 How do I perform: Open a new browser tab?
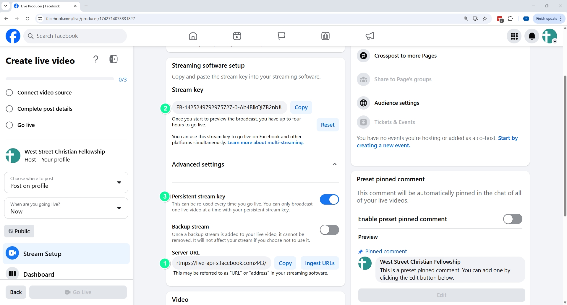click(x=86, y=6)
